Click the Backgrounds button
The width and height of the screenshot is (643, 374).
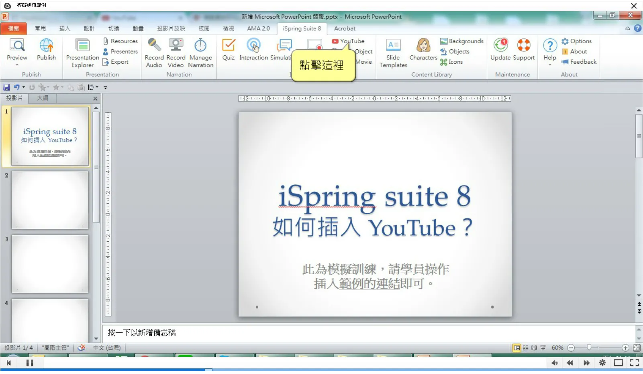462,41
